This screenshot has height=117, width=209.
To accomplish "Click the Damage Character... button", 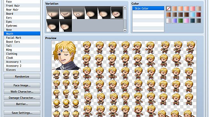I will pyautogui.click(x=22, y=98).
